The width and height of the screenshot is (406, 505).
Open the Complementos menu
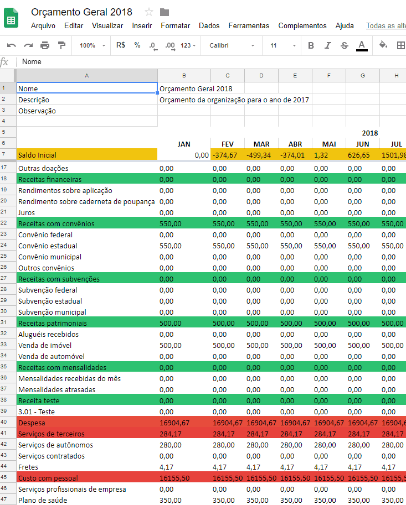(302, 26)
